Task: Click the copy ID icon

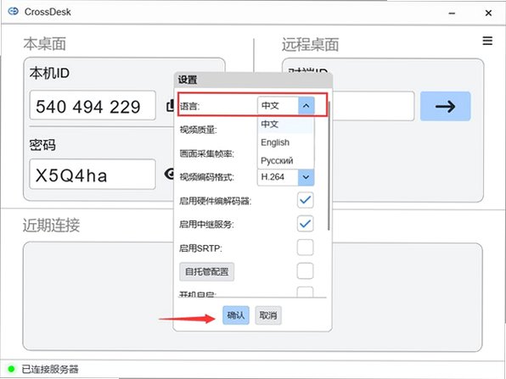Action: [170, 106]
